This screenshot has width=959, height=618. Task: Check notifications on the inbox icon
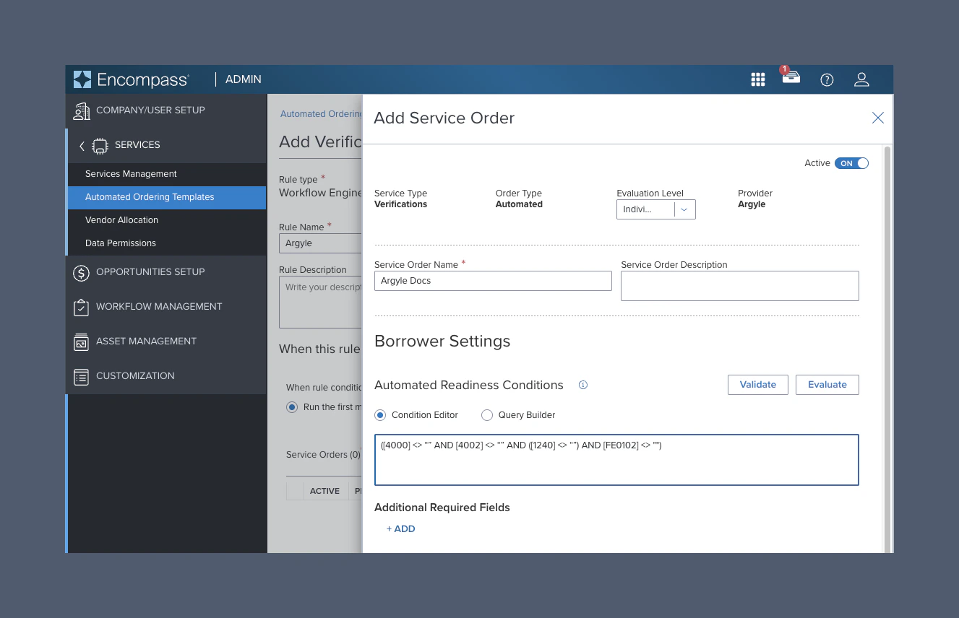[791, 79]
